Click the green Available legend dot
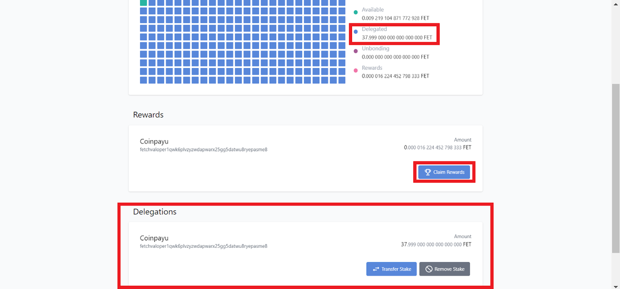 pyautogui.click(x=356, y=12)
